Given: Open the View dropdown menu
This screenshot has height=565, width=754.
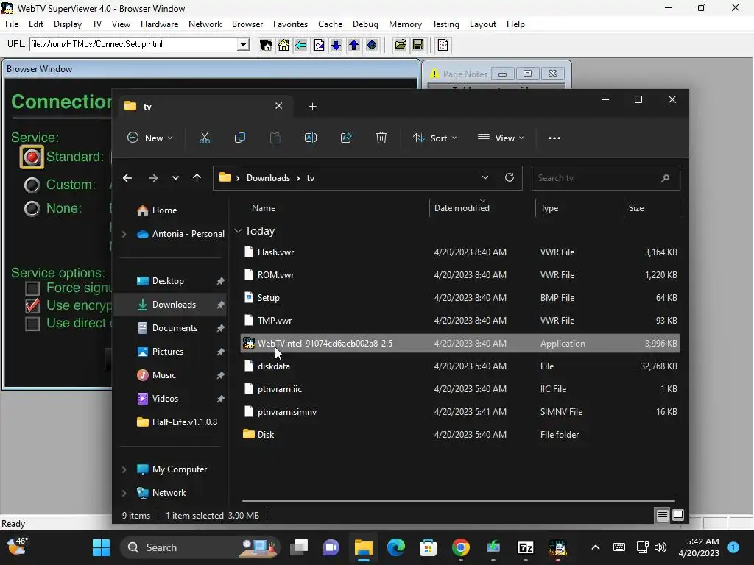Looking at the screenshot, I should [x=501, y=138].
